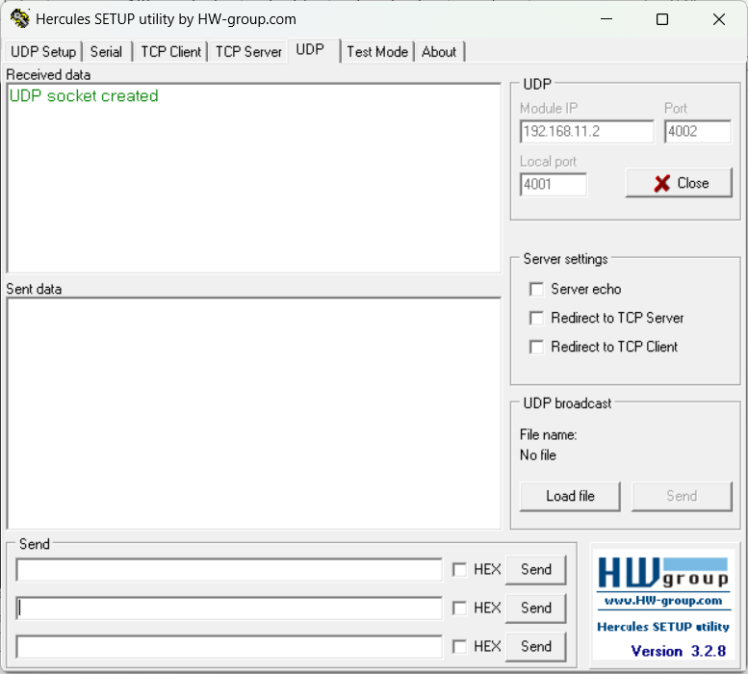Screen dimensions: 748x674
Task: Open the www.HW-group.com link
Action: coord(662,601)
